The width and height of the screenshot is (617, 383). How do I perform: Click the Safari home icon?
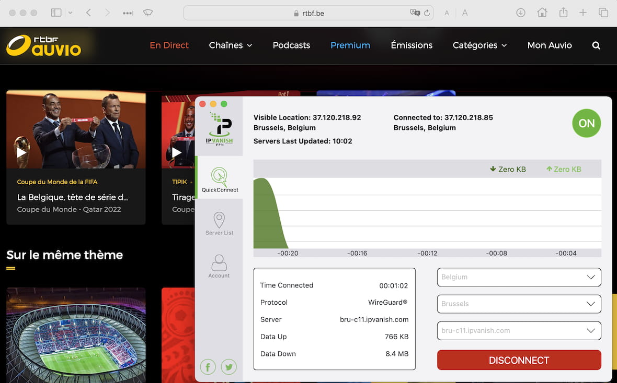pos(542,13)
